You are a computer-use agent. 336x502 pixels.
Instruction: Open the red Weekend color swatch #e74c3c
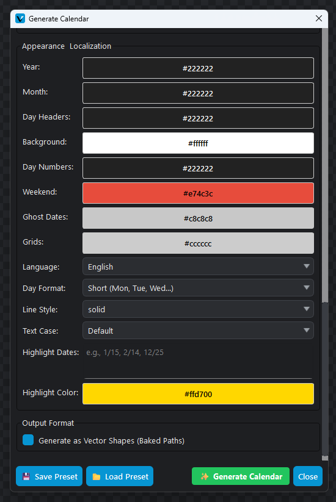[198, 193]
